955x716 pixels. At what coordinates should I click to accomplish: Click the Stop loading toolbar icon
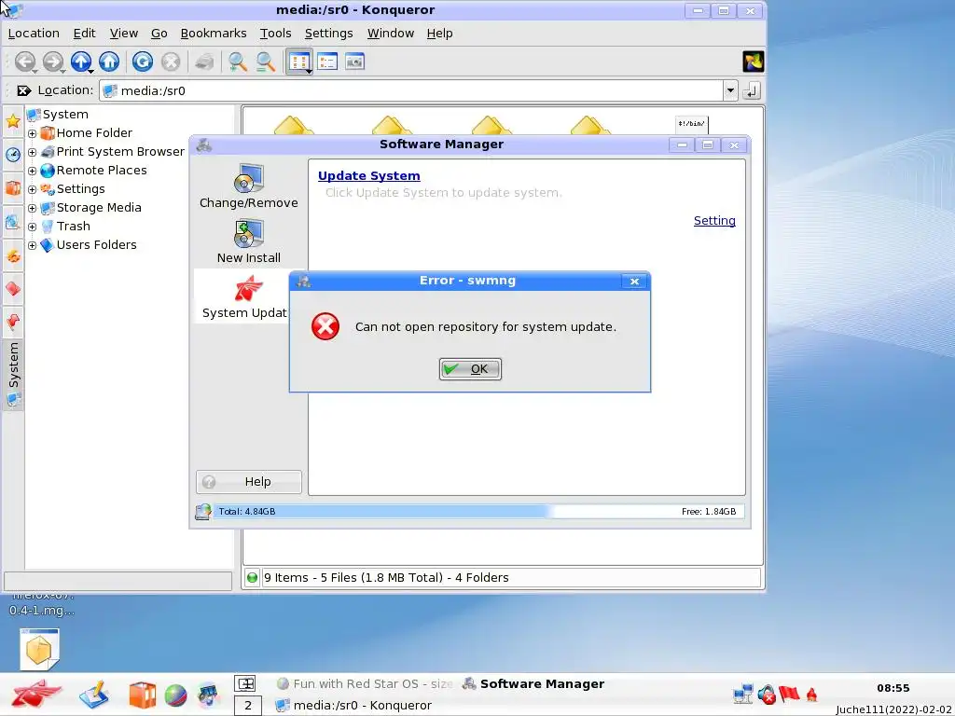(171, 62)
